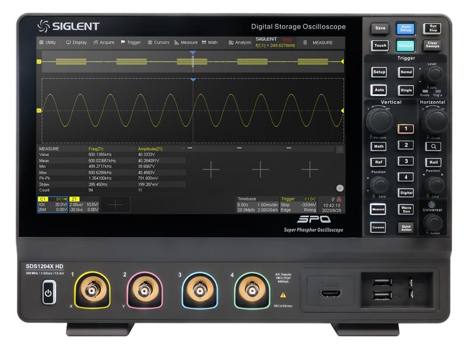
Task: Tap the C1 ground level marker on the waveform
Action: pos(38,111)
